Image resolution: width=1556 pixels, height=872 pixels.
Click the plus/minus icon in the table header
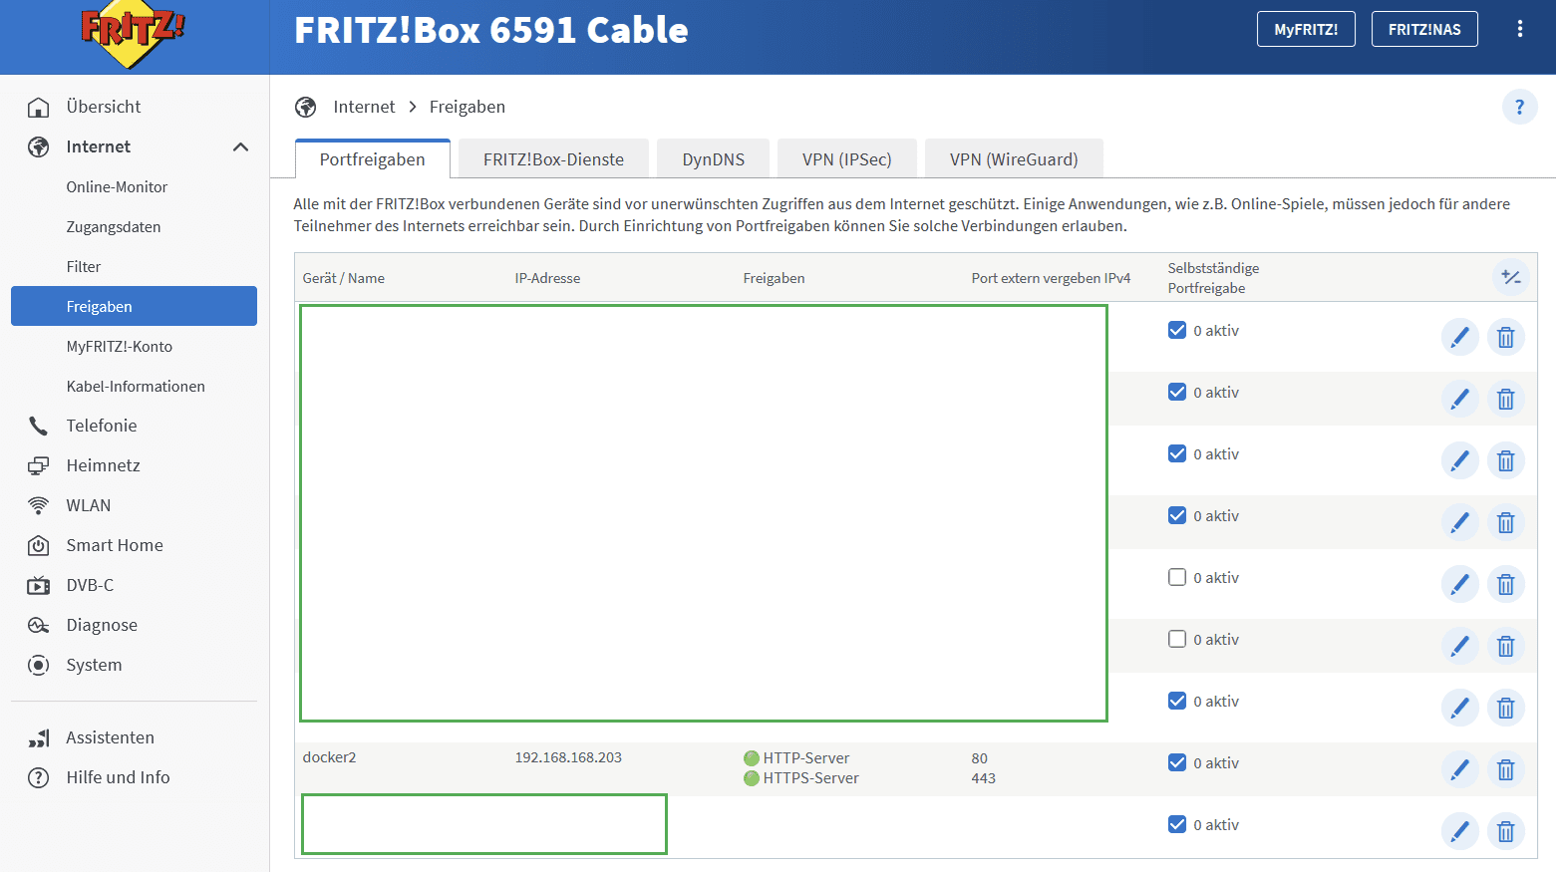tap(1511, 277)
